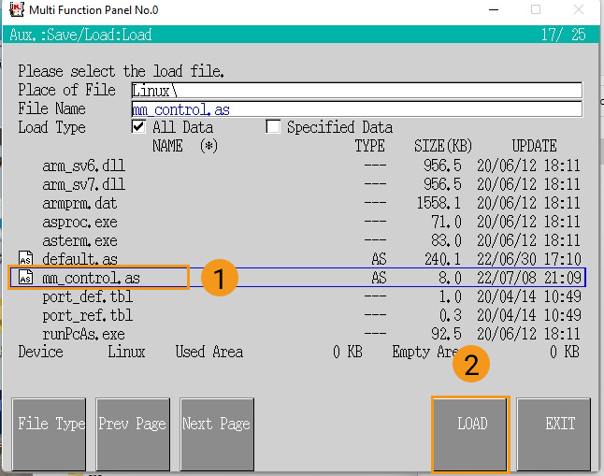The image size is (604, 476).
Task: Go to Prev Page of file list
Action: [132, 424]
